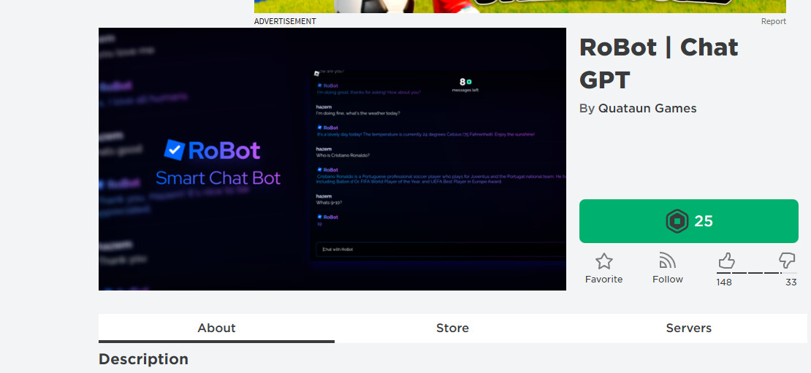Click the advertisement banner image

(519, 6)
